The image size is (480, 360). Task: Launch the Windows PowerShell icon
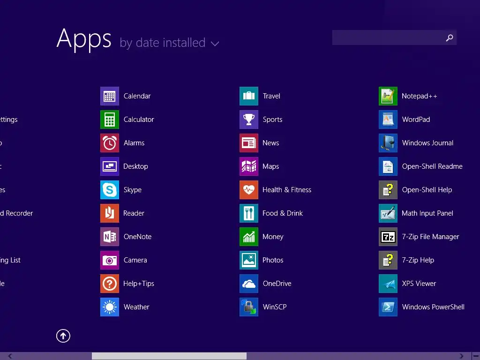coord(388,307)
